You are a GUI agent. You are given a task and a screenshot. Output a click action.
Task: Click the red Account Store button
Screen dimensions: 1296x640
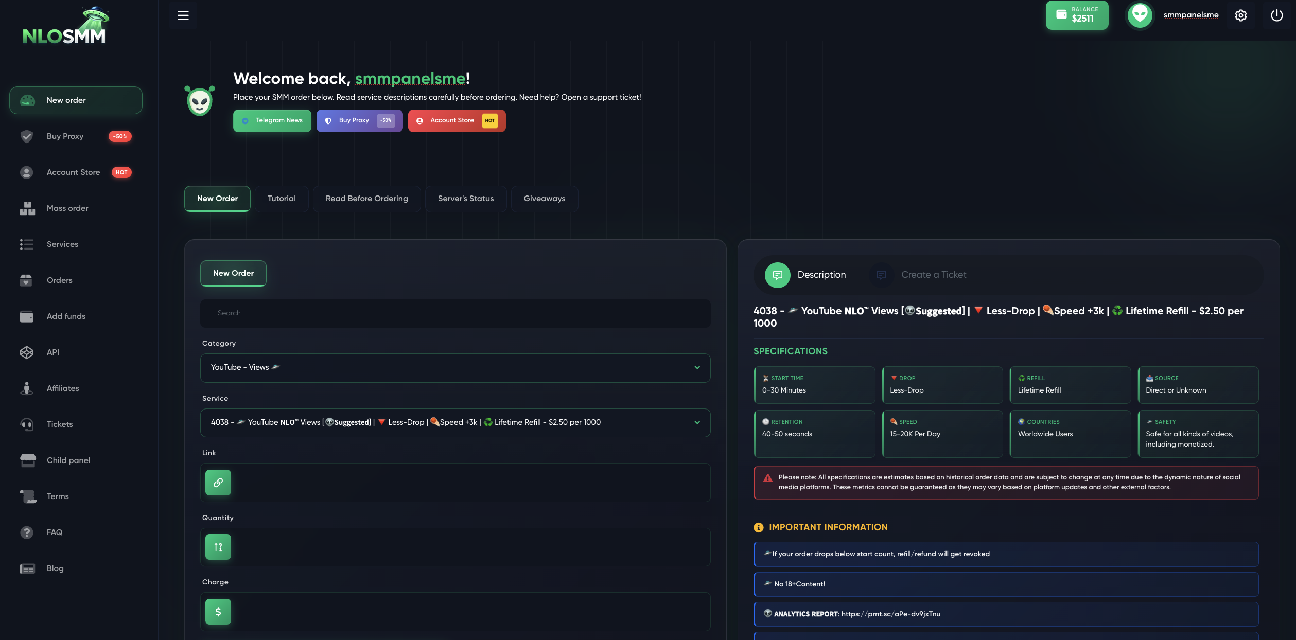pos(457,121)
